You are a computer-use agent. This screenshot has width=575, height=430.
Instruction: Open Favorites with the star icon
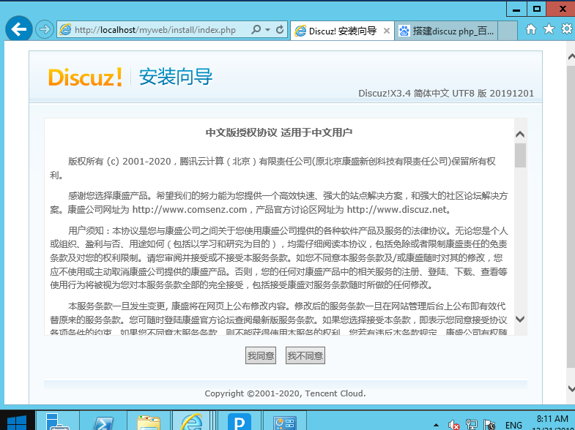549,29
